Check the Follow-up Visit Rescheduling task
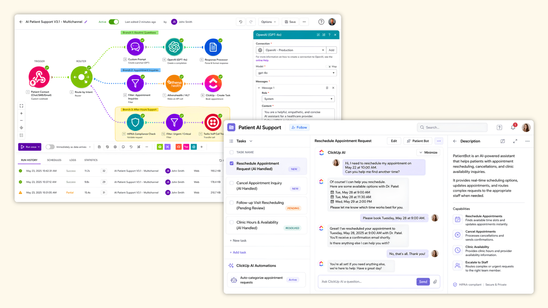 point(232,203)
